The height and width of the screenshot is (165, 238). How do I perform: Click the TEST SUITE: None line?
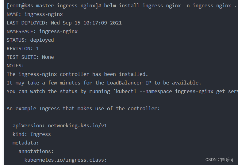point(30,57)
